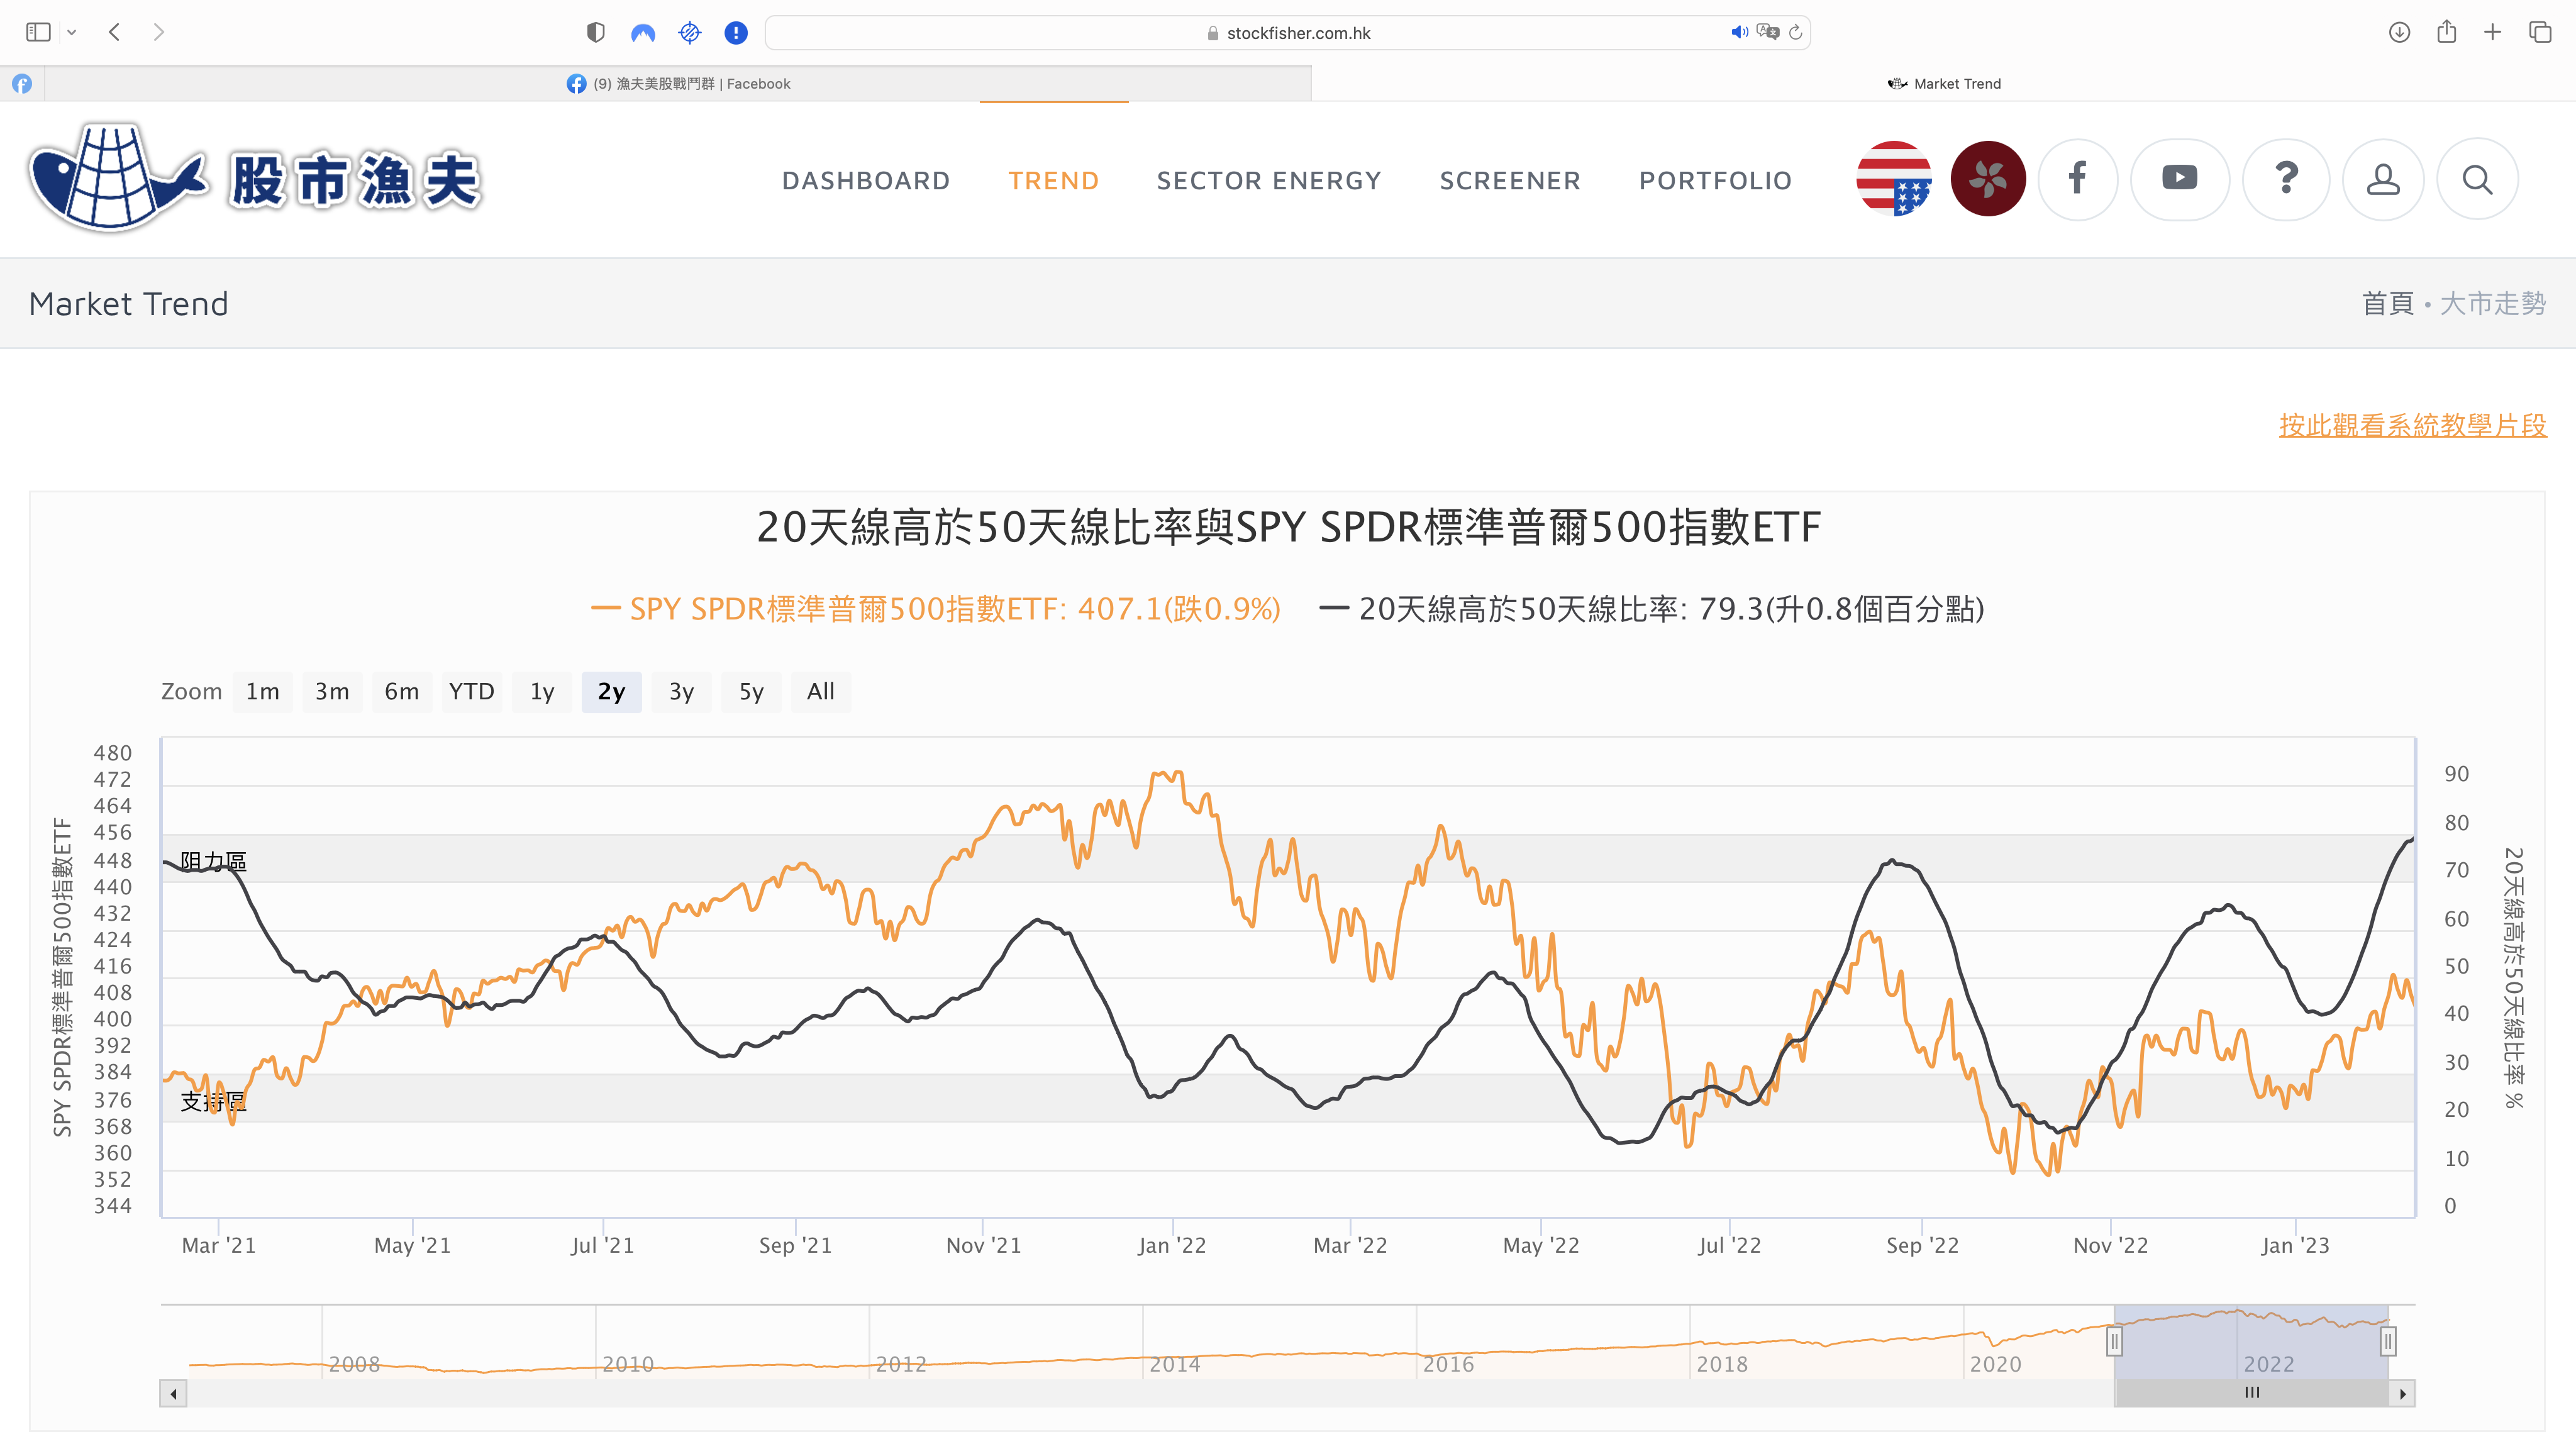Click the 首頁 breadcrumb link
2576x1449 pixels.
coord(2387,303)
